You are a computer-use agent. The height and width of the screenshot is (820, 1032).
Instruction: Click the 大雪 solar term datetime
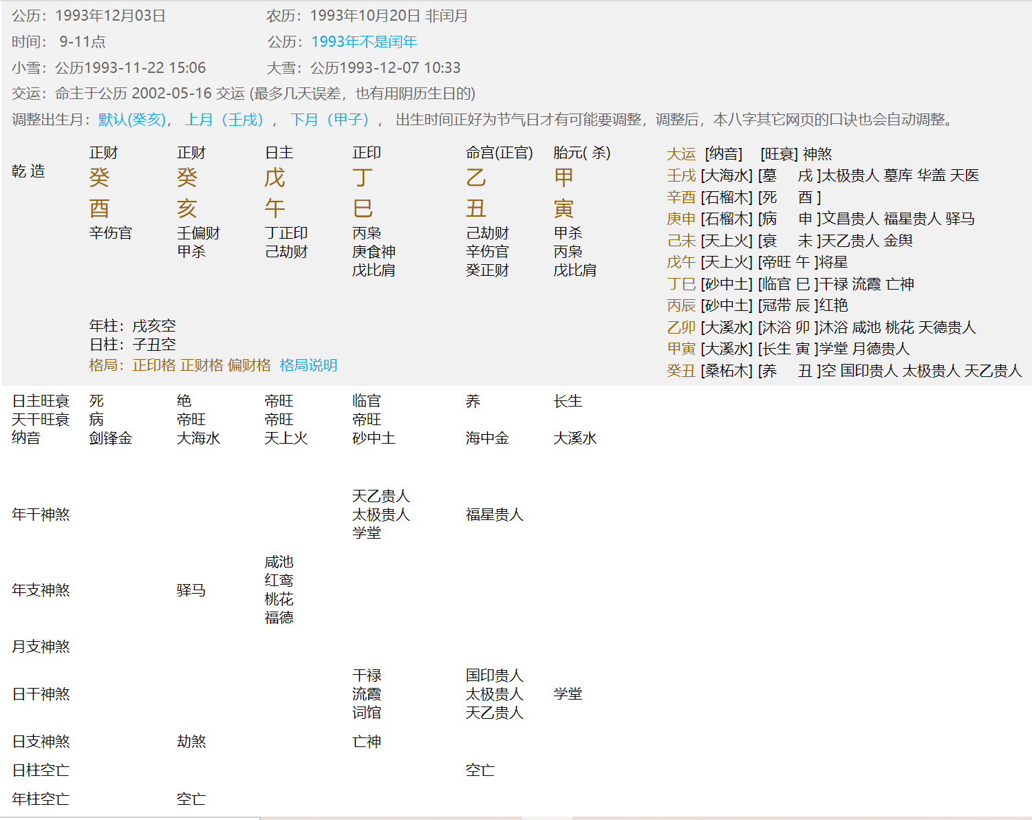(364, 68)
